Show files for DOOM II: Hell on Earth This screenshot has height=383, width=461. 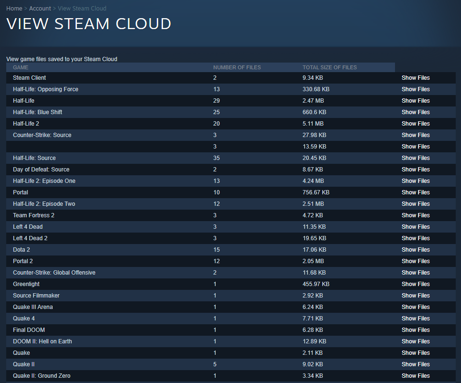click(x=415, y=341)
